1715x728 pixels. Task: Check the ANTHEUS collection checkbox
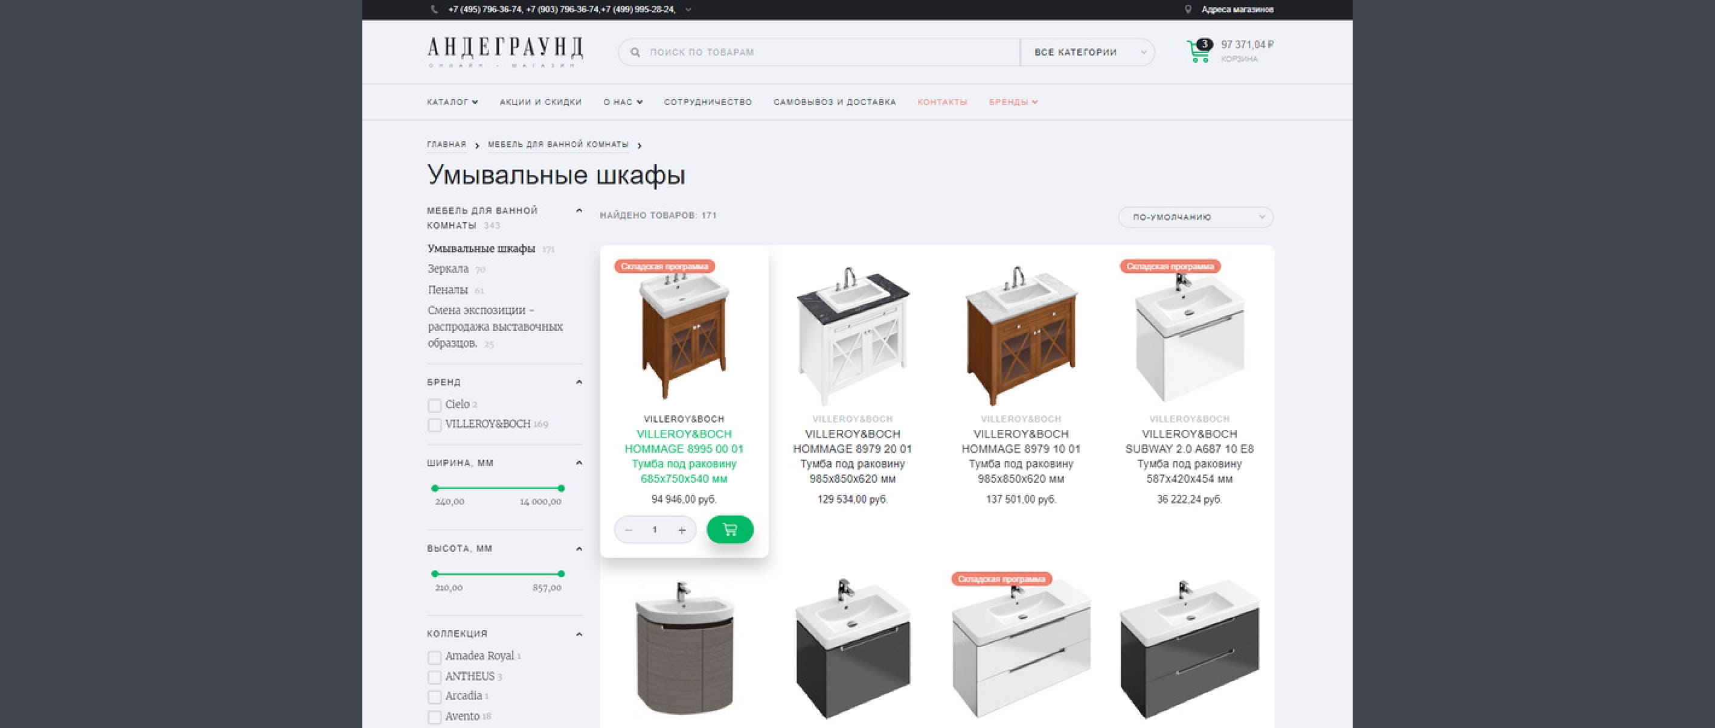pyautogui.click(x=434, y=677)
